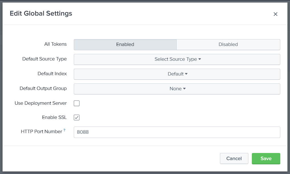Save the global settings
The image size is (290, 174).
click(266, 158)
